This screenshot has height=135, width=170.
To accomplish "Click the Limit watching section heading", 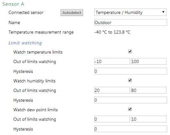I will (x=25, y=43).
